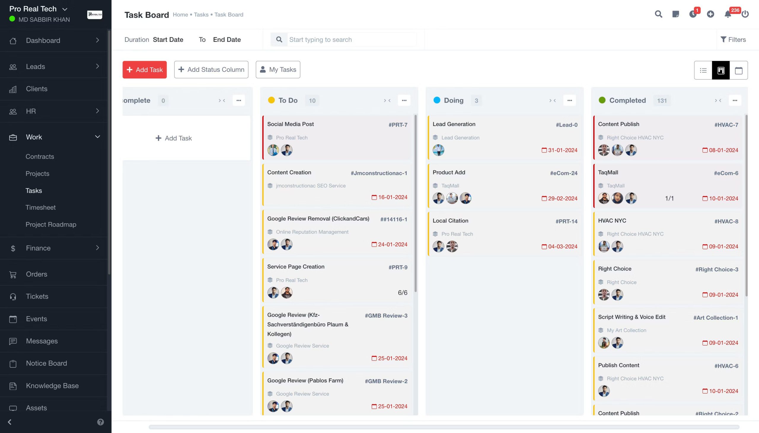The image size is (759, 433).
Task: Click the horizontal scrollbar at bottom
Action: (444, 427)
